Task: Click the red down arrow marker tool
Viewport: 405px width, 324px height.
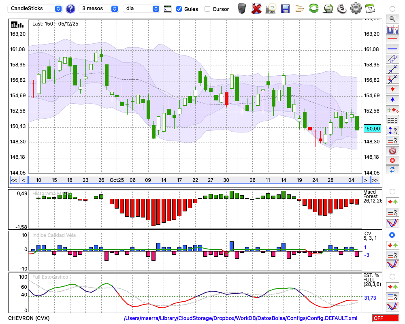Action: pos(392,89)
